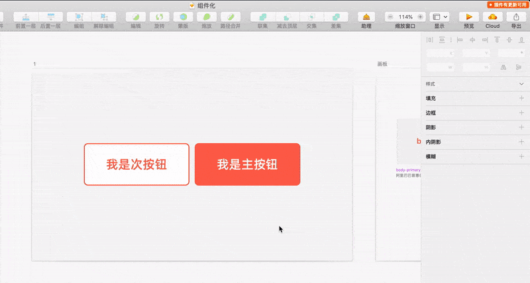This screenshot has height=283, width=530.
Task: Open the 助理 assistant tool
Action: (366, 17)
